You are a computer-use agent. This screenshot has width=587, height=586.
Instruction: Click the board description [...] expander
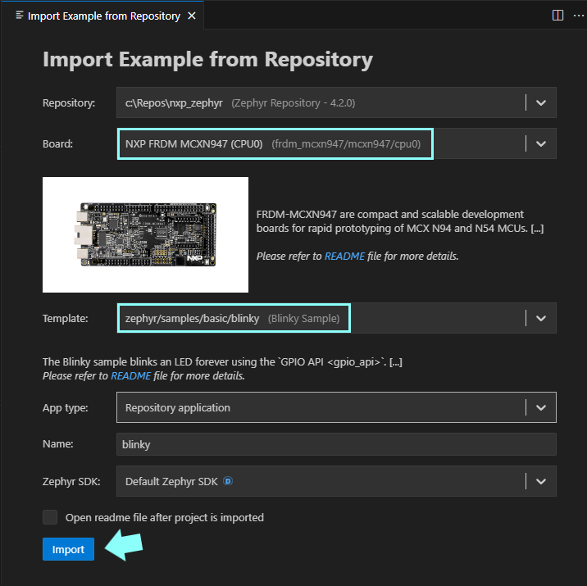click(x=537, y=229)
